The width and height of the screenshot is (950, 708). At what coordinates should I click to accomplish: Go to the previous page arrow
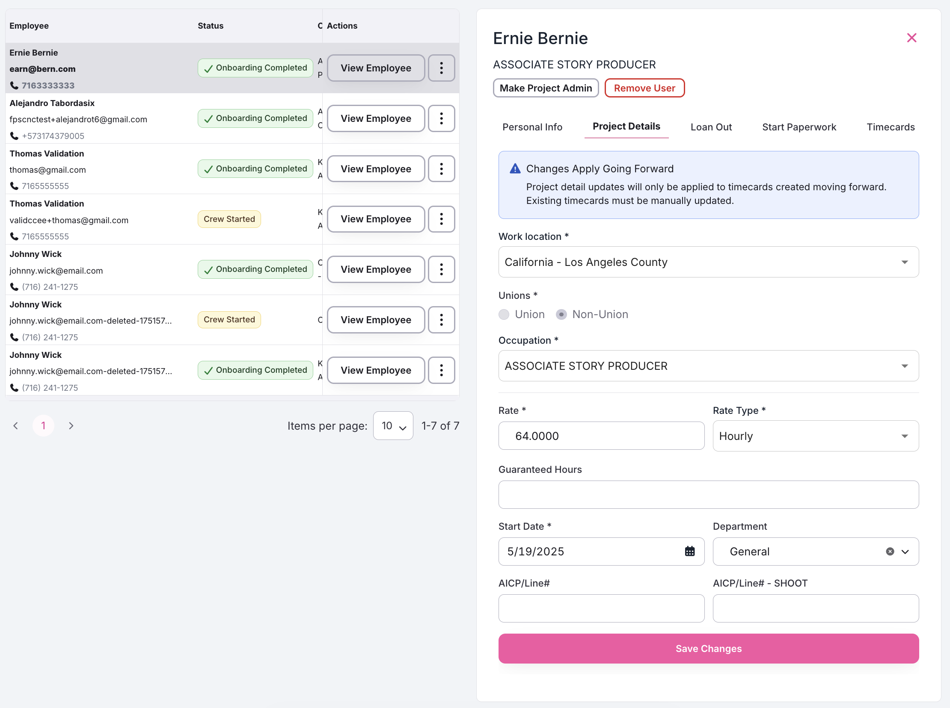15,425
